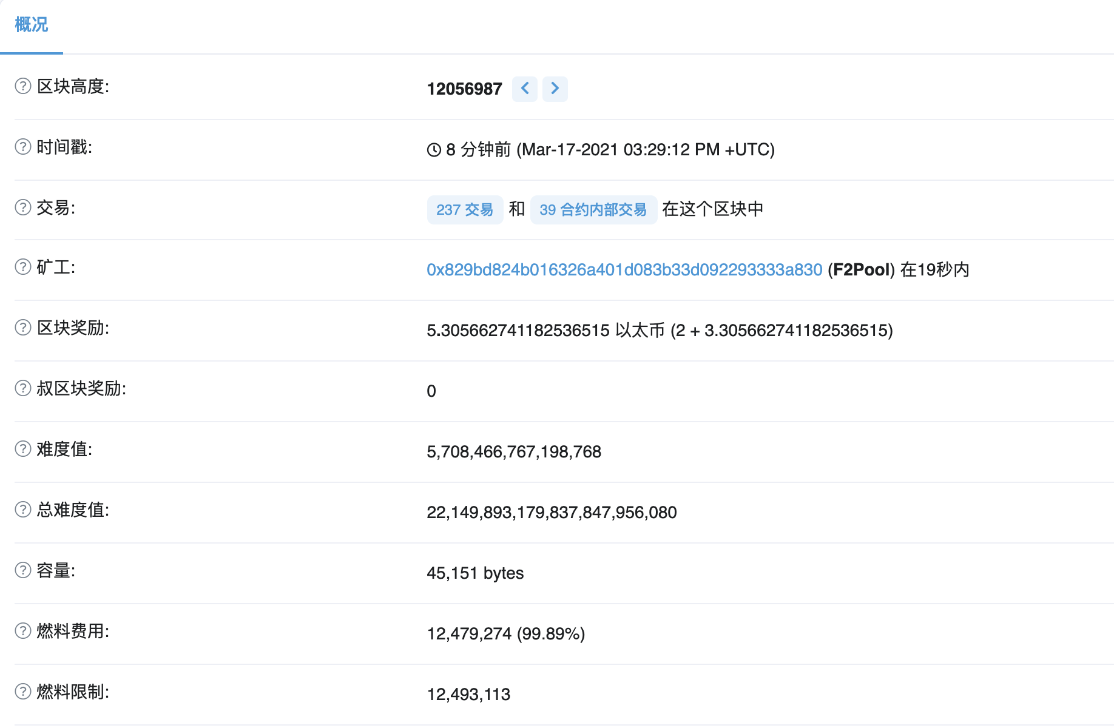The height and width of the screenshot is (728, 1114).
Task: Click the help icon beside 容量
Action: (23, 570)
